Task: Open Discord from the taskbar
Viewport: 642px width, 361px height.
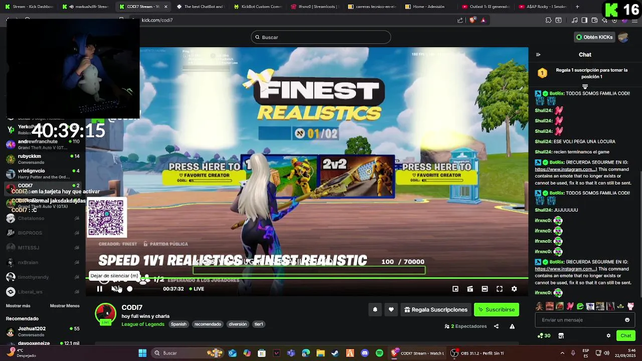Action: pyautogui.click(x=365, y=353)
